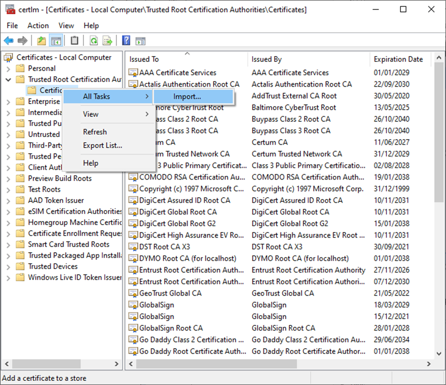Click the DigiCert Assured ID Root CA icon
446x385 pixels.
click(x=133, y=200)
